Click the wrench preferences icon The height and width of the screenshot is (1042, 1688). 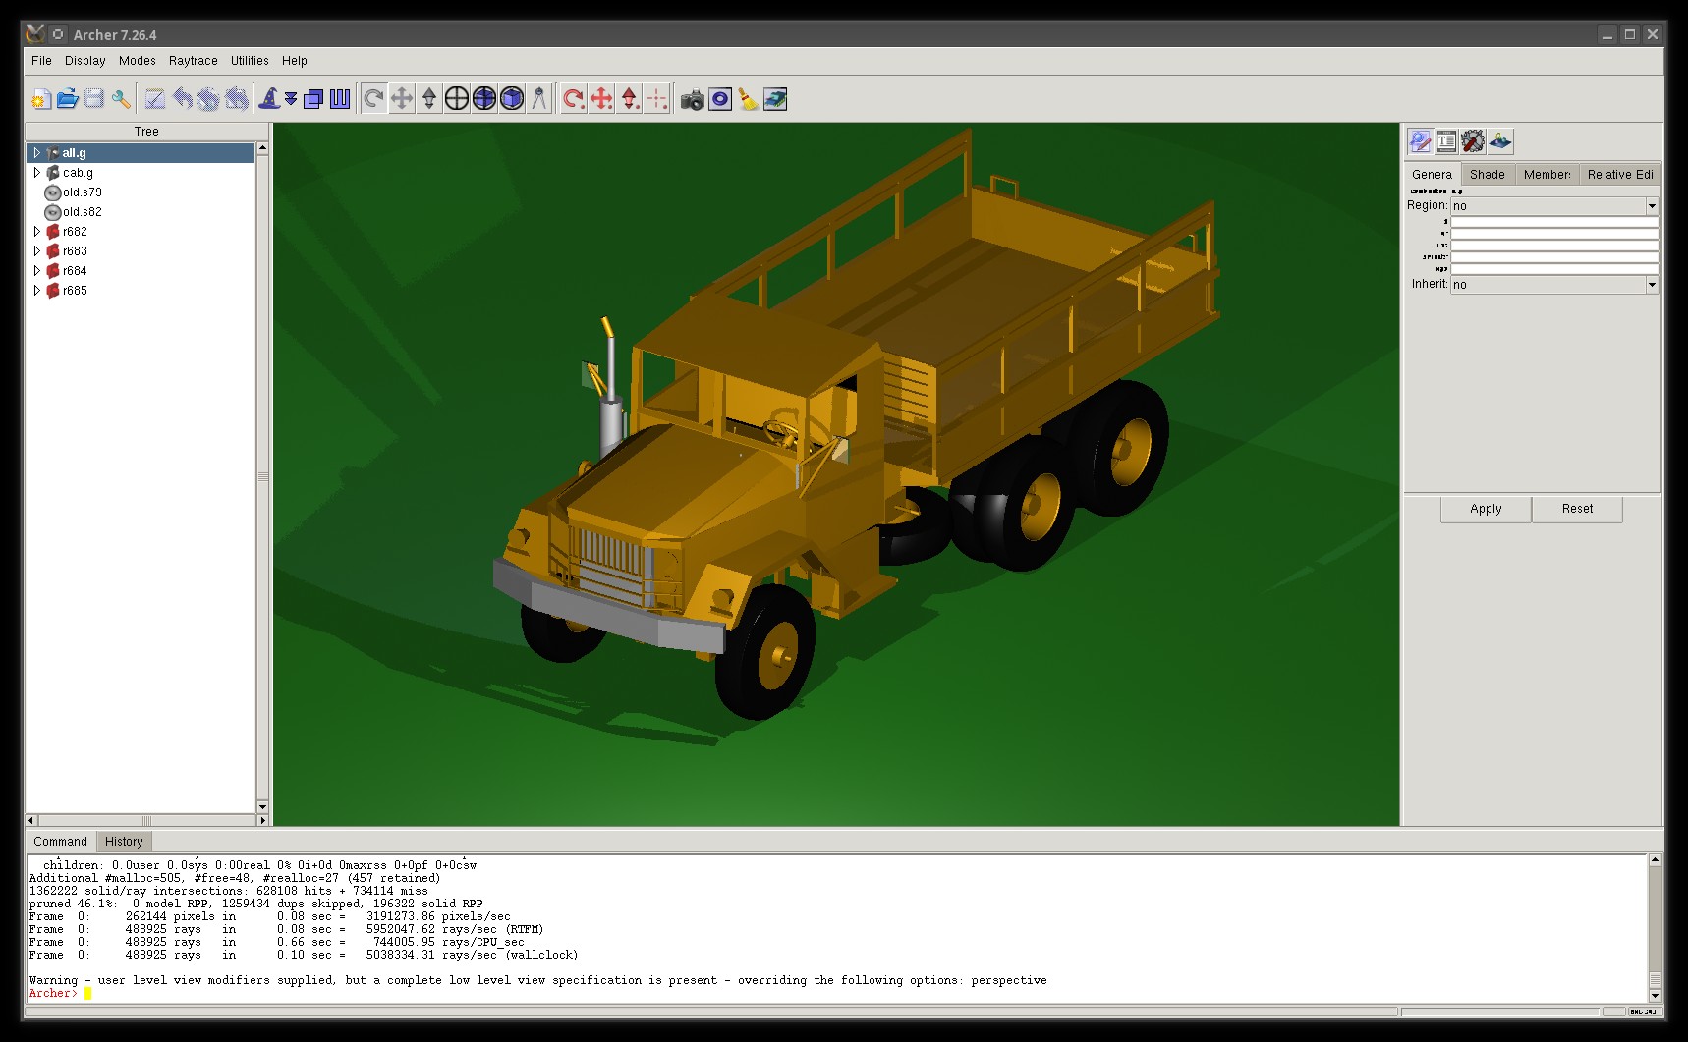(x=121, y=99)
